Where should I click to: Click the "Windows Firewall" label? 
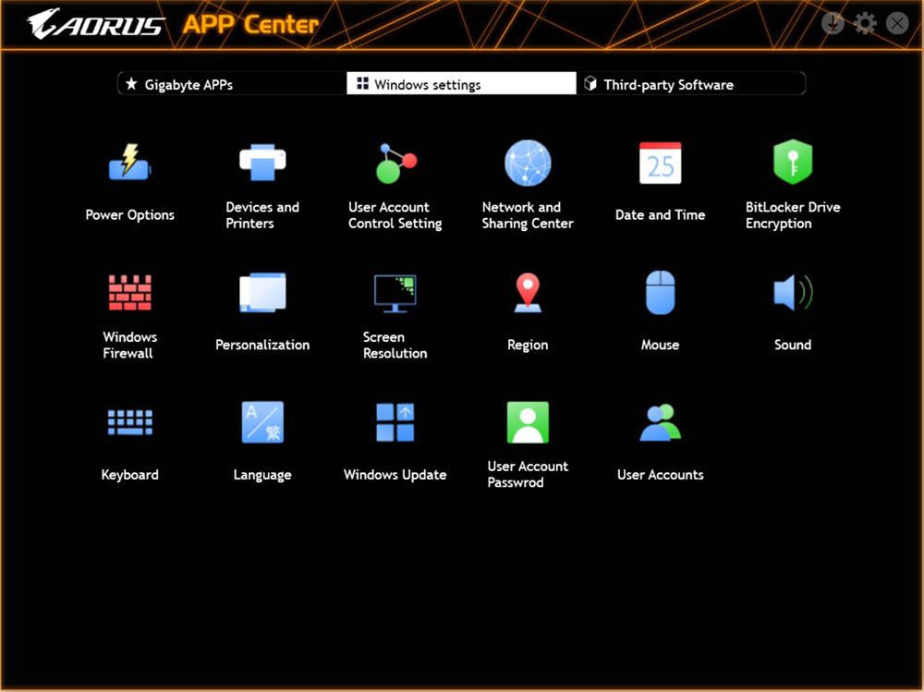(129, 345)
